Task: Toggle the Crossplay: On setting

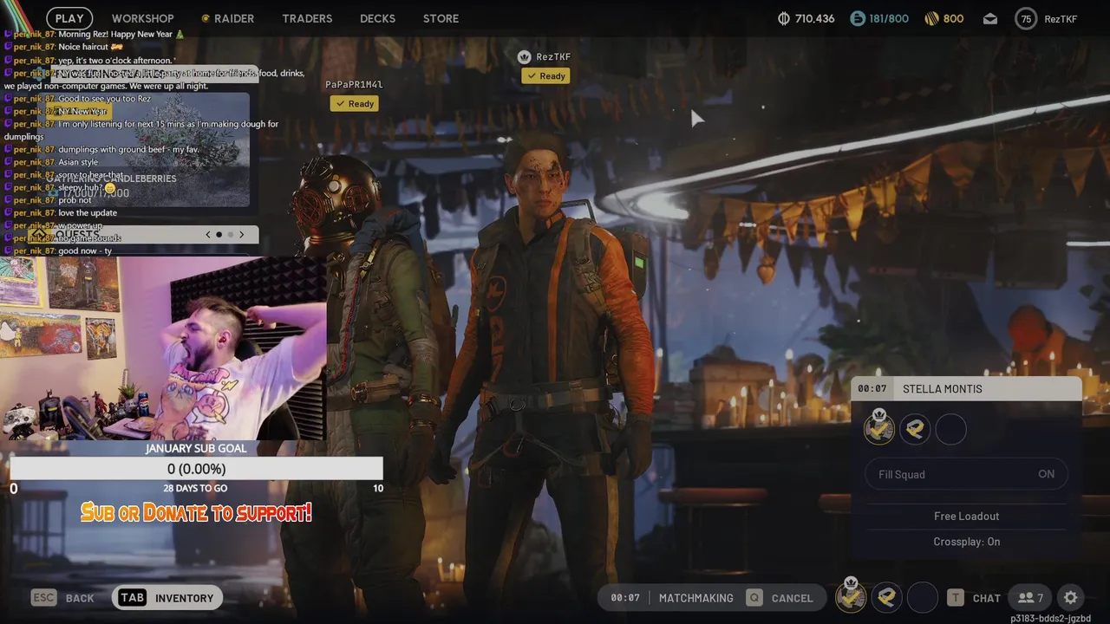Action: (x=967, y=542)
